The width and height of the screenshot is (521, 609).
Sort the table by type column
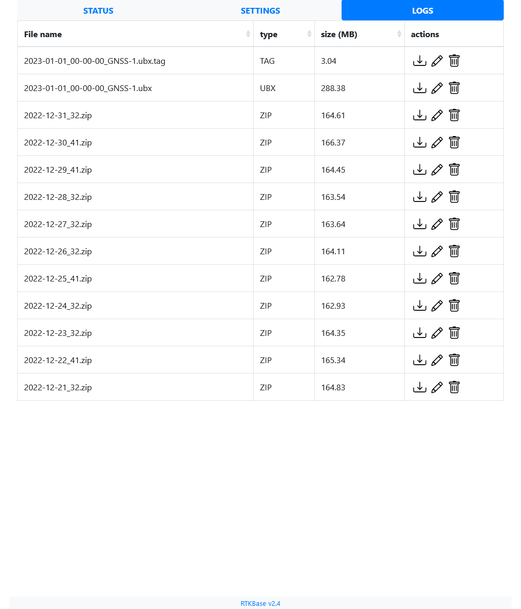[x=284, y=34]
